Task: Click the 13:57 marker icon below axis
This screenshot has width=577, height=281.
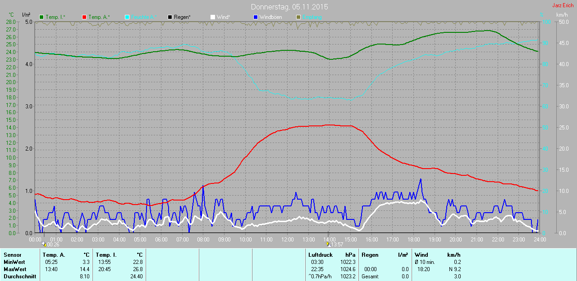Action: 328,244
